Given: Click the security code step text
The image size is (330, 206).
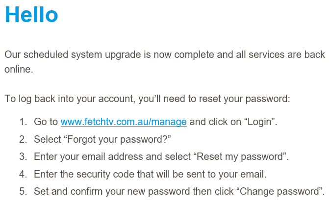Looking at the screenshot, I should coord(150,174).
